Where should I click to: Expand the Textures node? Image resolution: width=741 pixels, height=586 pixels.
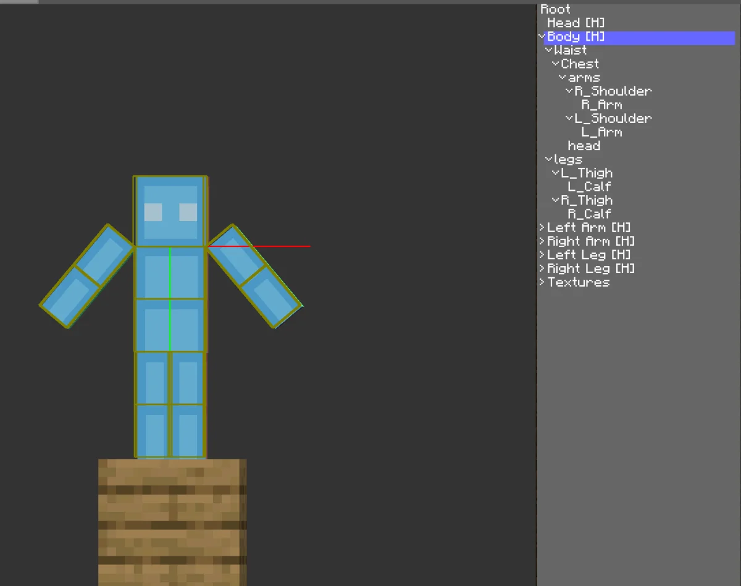[x=542, y=282]
